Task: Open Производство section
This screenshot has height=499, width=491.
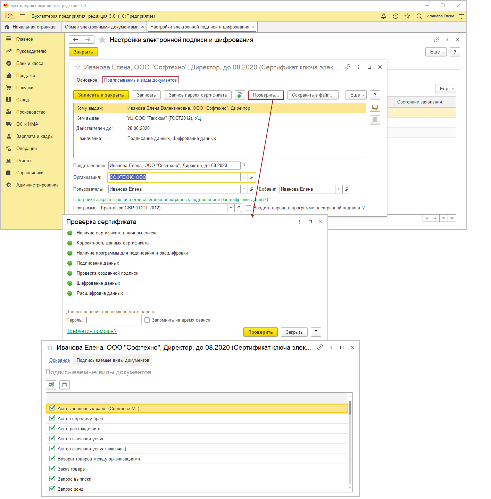Action: click(31, 112)
